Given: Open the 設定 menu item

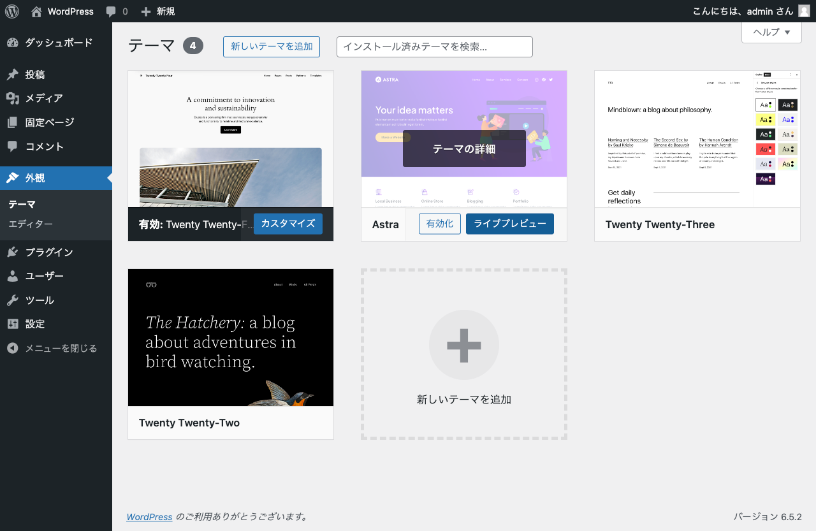Looking at the screenshot, I should [56, 324].
